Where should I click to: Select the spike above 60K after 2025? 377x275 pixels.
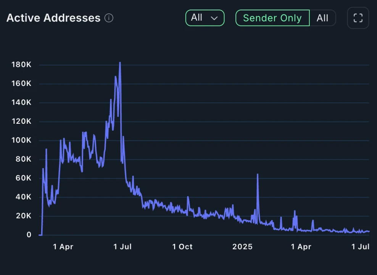pyautogui.click(x=258, y=175)
